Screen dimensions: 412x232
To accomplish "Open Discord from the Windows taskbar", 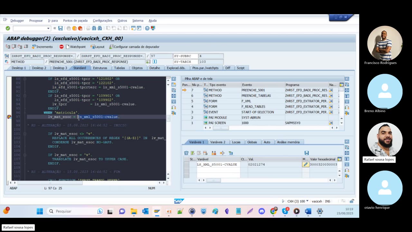I will pyautogui.click(x=262, y=211).
